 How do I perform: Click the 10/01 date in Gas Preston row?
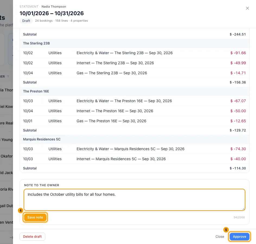click(x=28, y=121)
